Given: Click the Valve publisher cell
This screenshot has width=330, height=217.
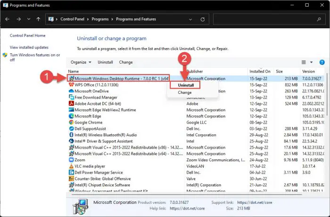Looking at the screenshot, I should [191, 179].
